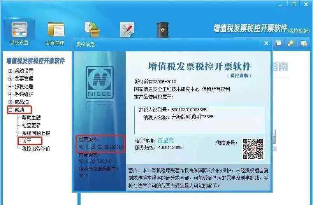Click the 微信账号 label
313x205 pixels.
pyautogui.click(x=227, y=143)
